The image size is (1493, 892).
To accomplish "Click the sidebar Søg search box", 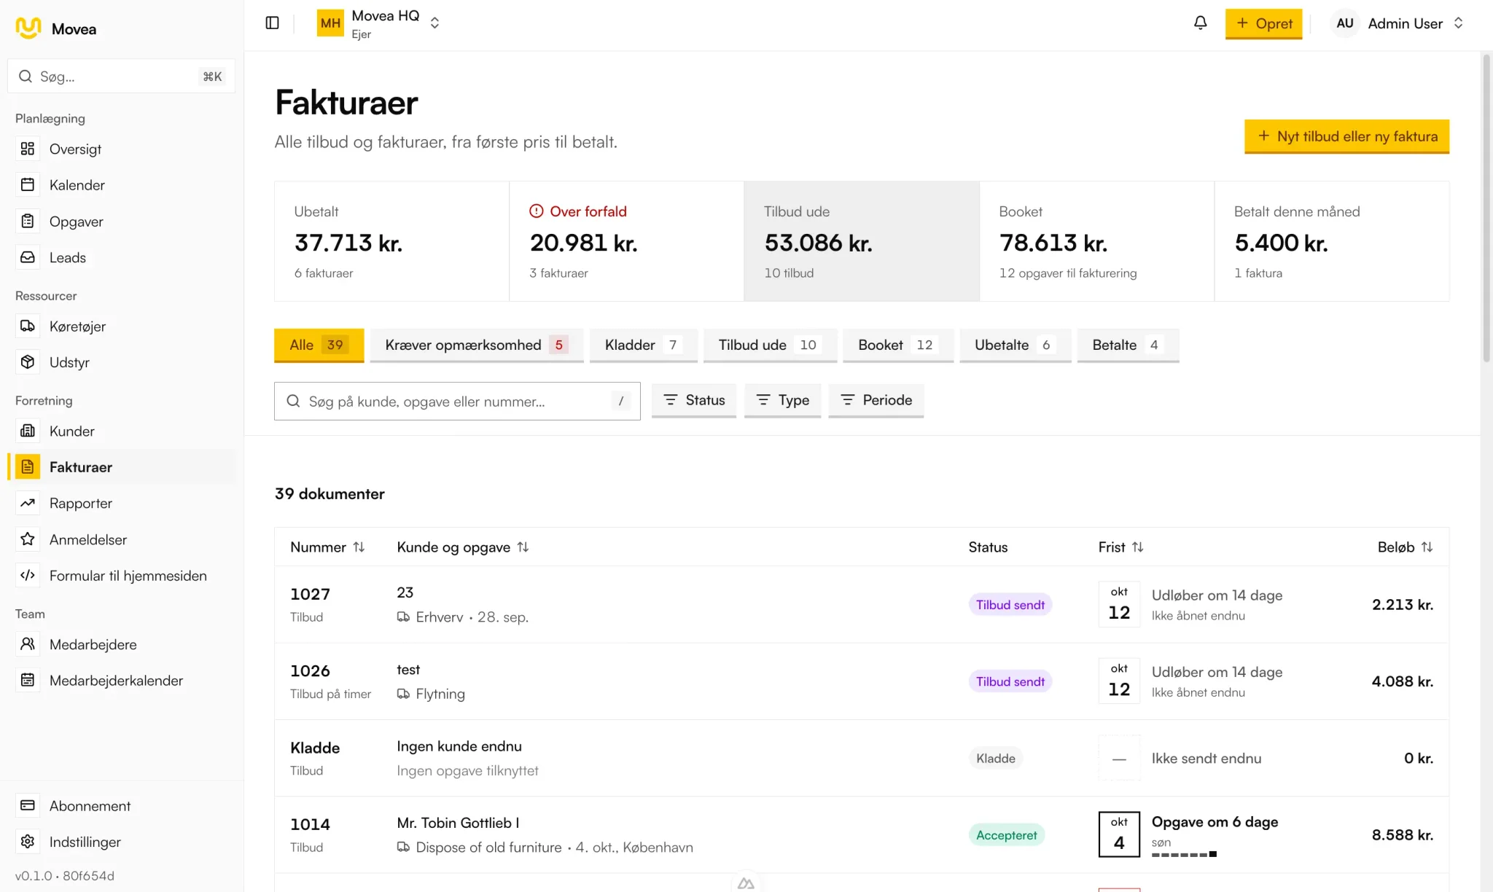I will [x=121, y=77].
